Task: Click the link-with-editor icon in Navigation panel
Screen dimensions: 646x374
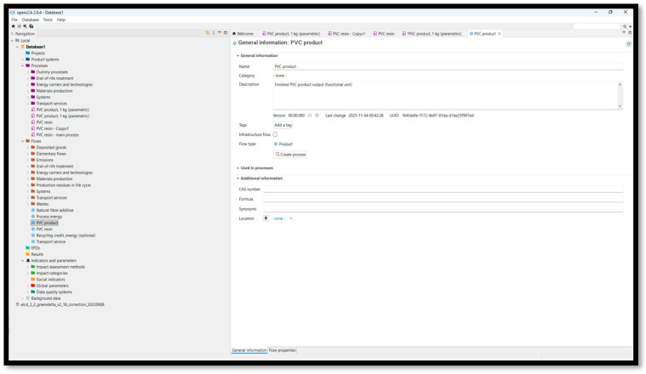Action: (207, 33)
